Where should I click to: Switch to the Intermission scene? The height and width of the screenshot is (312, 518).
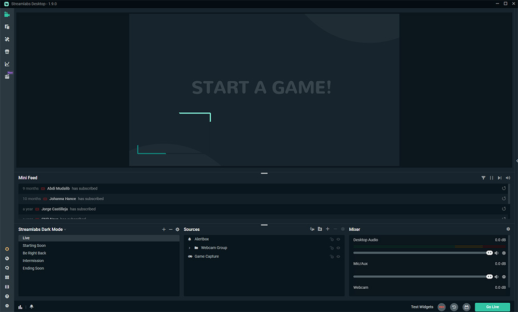pyautogui.click(x=33, y=260)
